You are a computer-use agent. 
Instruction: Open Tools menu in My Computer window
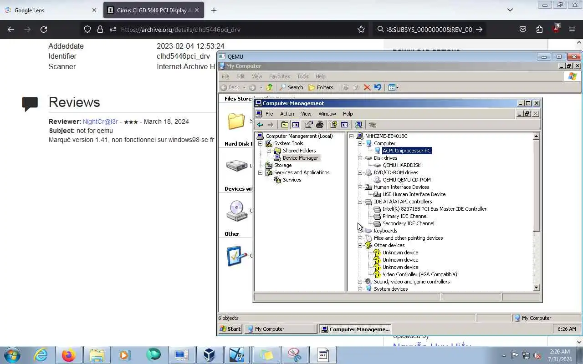(x=302, y=76)
